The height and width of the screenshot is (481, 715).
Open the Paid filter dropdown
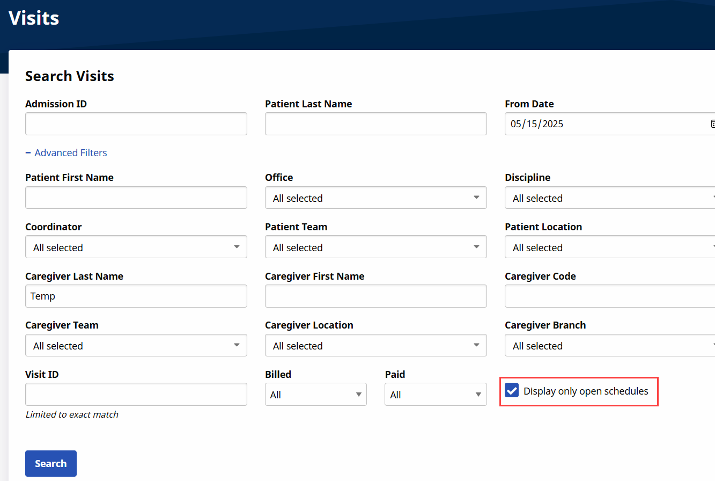click(x=435, y=395)
